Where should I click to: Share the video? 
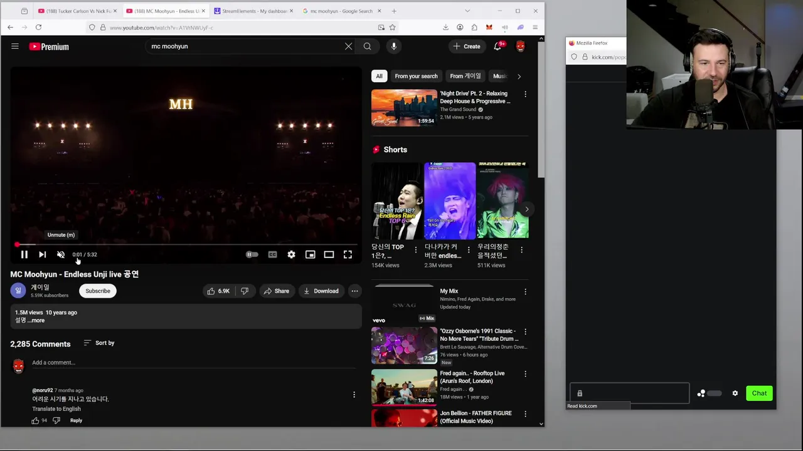[x=276, y=291]
